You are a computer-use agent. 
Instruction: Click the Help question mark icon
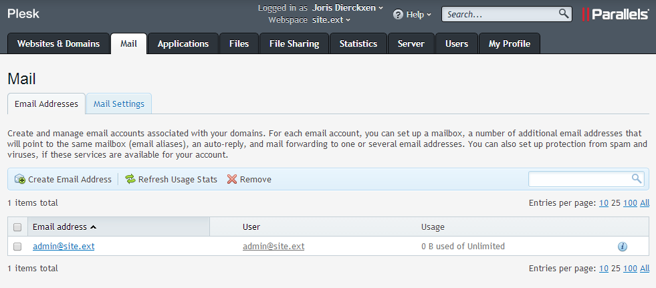pos(398,14)
